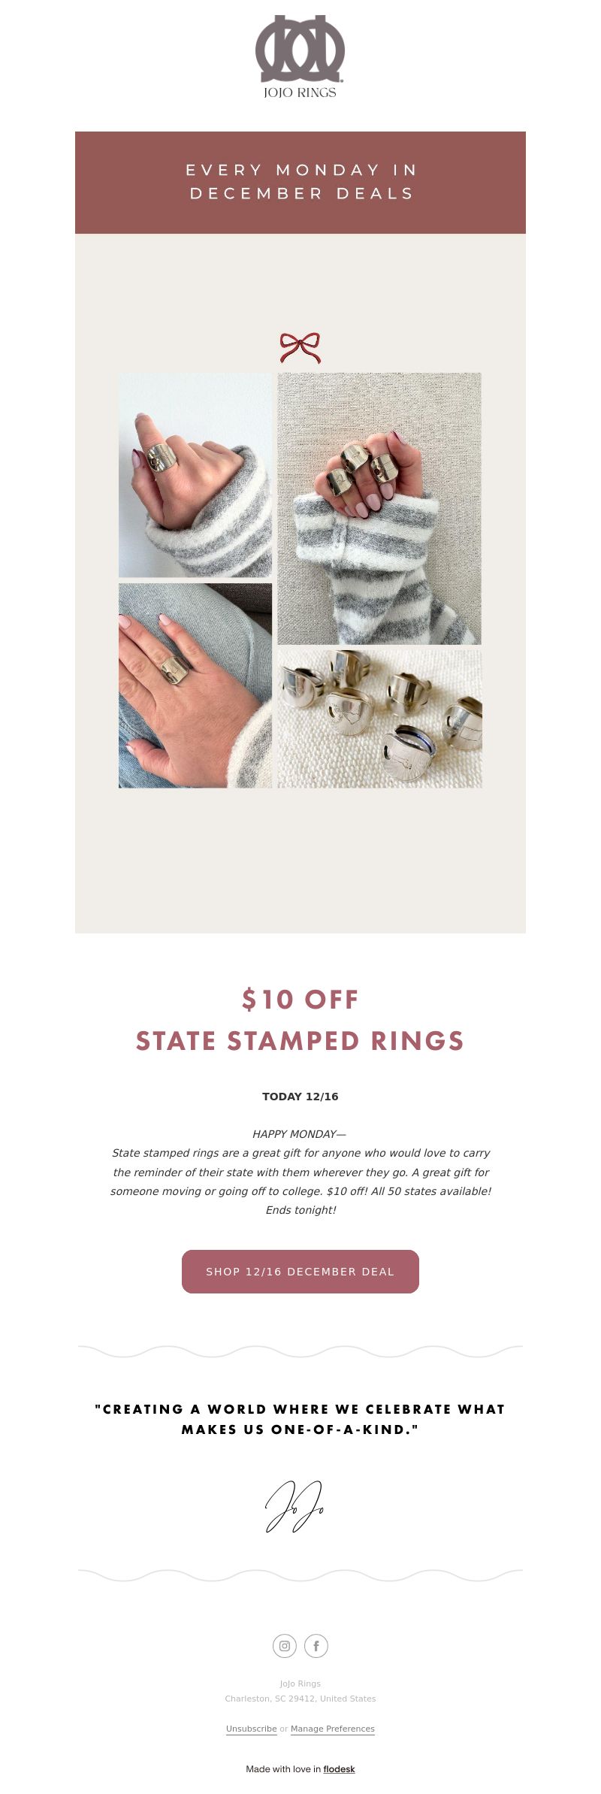Open photo of ring on thumb with striped sleeve
The image size is (601, 1794).
(x=195, y=475)
